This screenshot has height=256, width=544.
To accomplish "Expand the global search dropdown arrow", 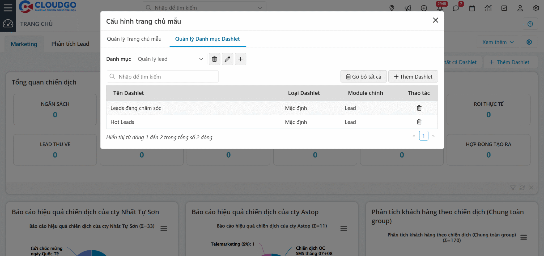I will (x=260, y=8).
